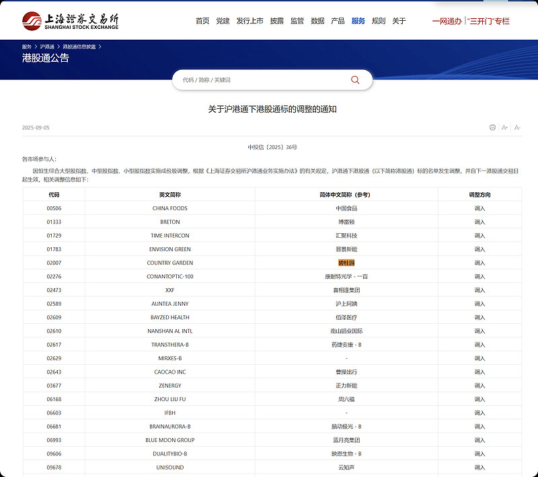This screenshot has height=477, width=538.
Task: Click the DUALITYBIO-B cell
Action: tap(170, 453)
